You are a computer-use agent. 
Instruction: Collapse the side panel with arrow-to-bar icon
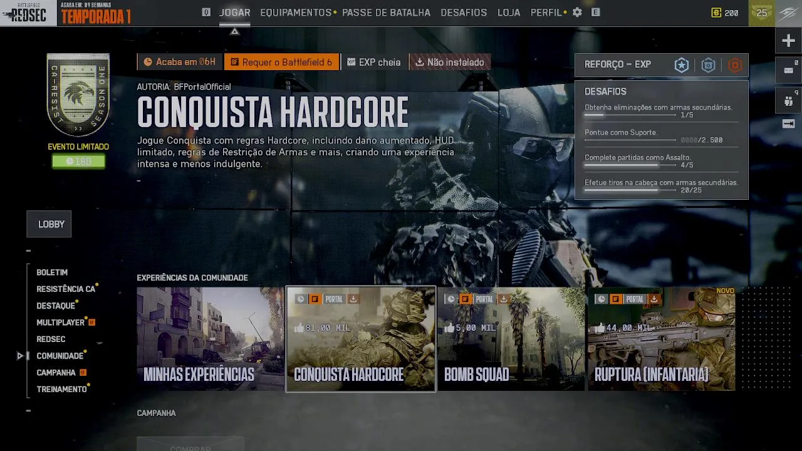(x=789, y=124)
